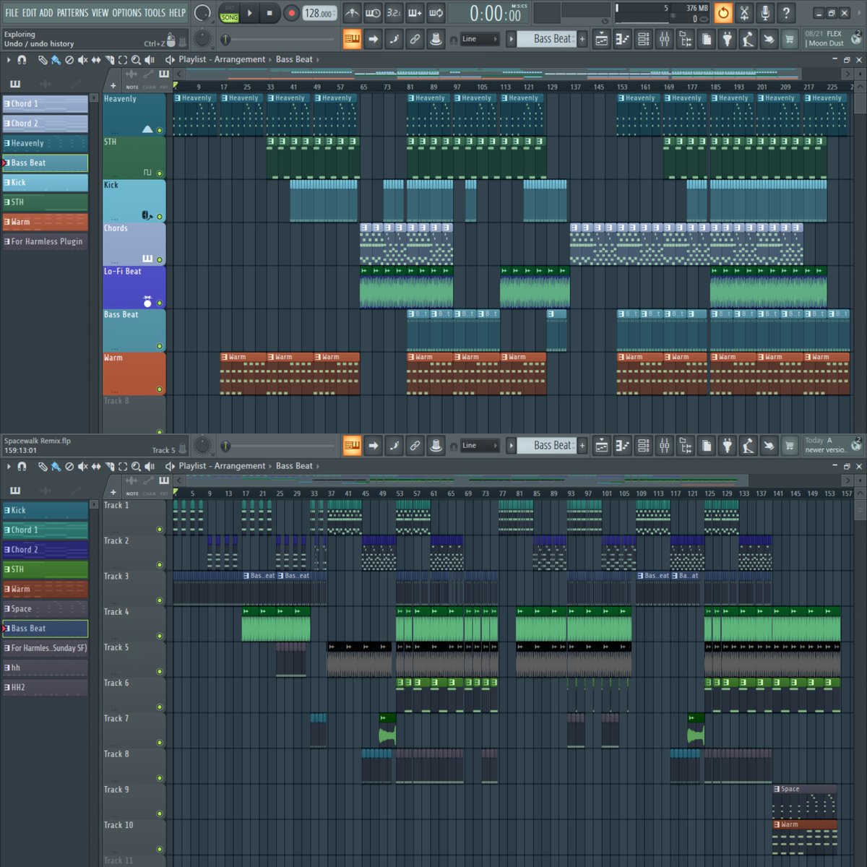The height and width of the screenshot is (867, 867).
Task: Click the question mark help icon
Action: (x=786, y=13)
